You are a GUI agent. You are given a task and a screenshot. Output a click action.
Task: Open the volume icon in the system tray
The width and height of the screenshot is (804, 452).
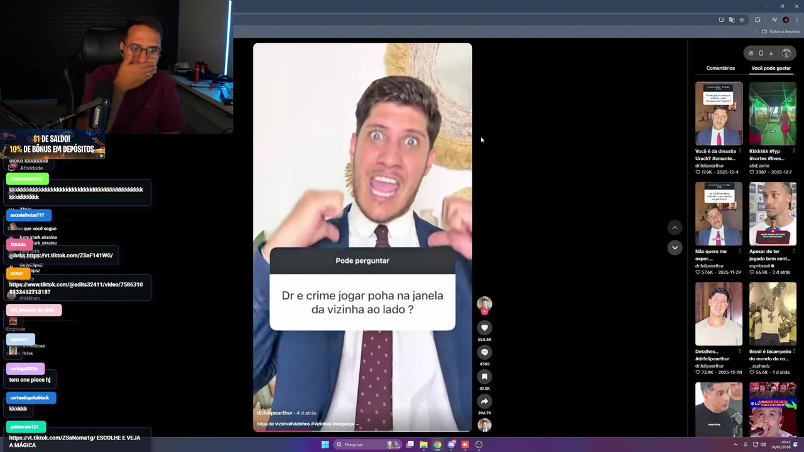tap(764, 444)
